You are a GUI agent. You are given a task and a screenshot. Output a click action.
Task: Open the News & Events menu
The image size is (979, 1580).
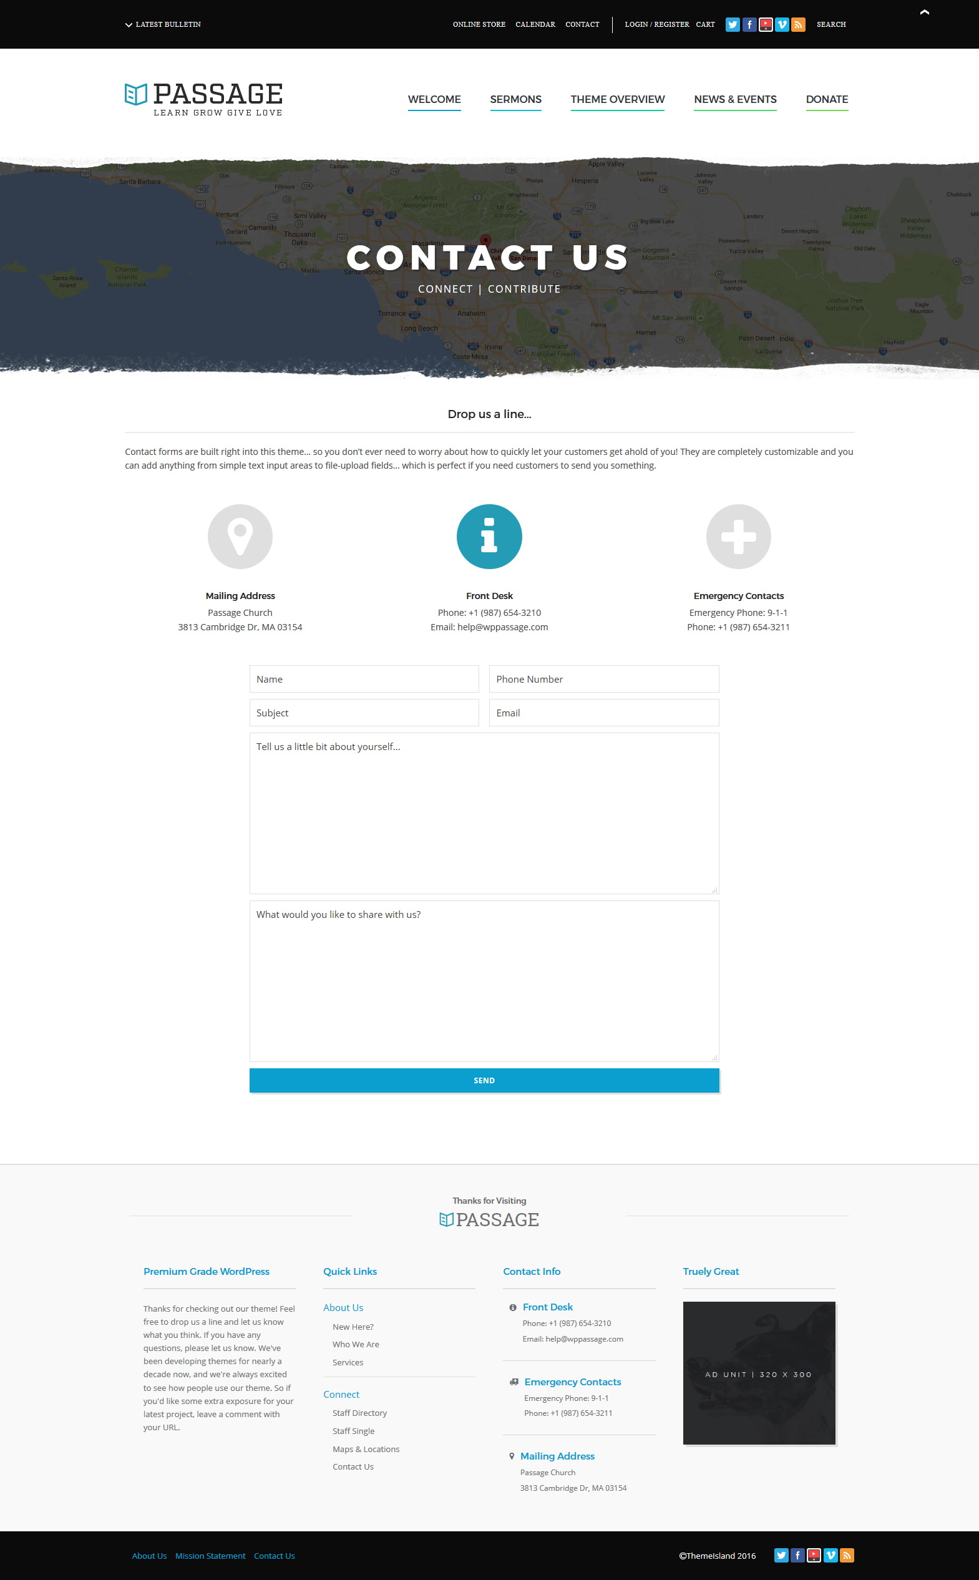coord(735,100)
